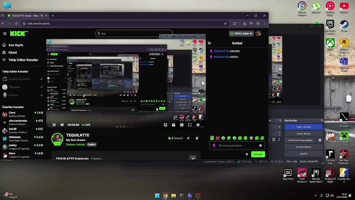The height and width of the screenshot is (200, 355).
Task: Open the emoji picker in chat
Action: 260,146
